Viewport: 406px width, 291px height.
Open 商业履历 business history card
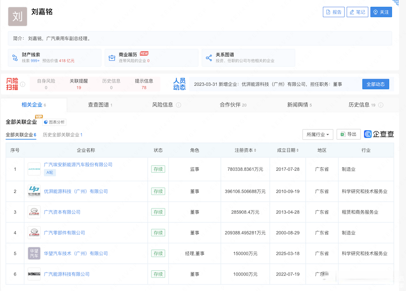(151, 58)
